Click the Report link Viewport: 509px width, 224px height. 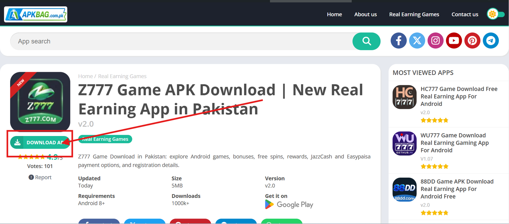point(40,177)
